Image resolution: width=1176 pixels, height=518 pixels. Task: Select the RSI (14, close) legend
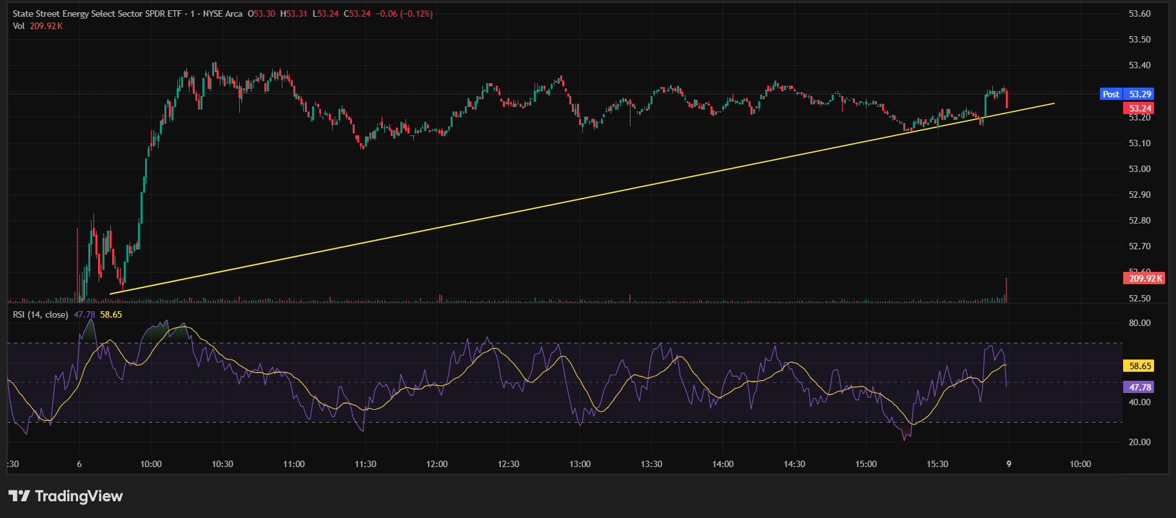[41, 314]
